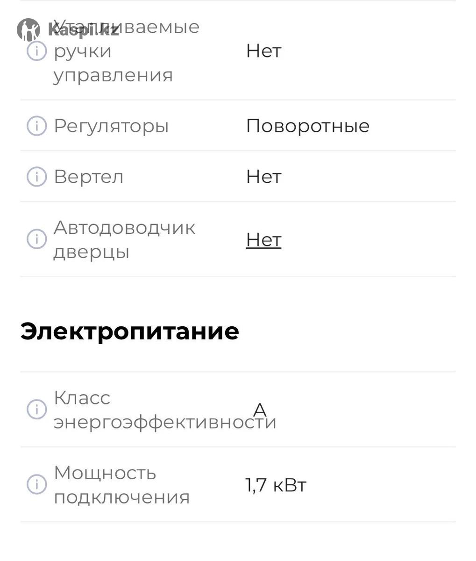Show info for Автодоводчик дверцы
This screenshot has width=476, height=561.
pyautogui.click(x=36, y=239)
